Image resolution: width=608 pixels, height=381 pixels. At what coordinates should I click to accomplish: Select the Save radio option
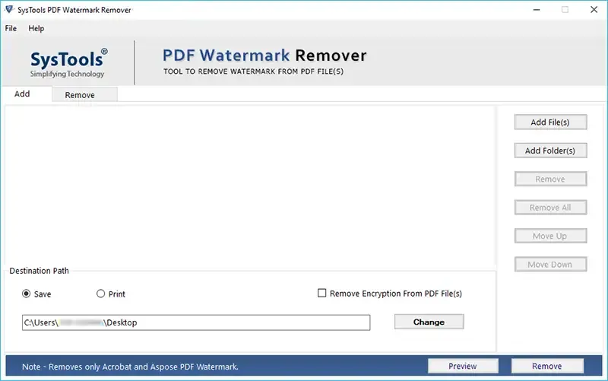point(26,294)
